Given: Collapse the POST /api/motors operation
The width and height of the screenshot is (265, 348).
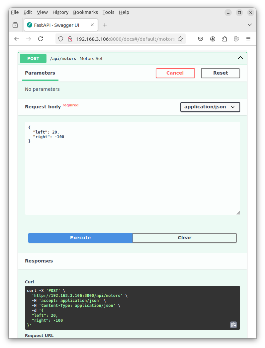Looking at the screenshot, I should (240, 58).
